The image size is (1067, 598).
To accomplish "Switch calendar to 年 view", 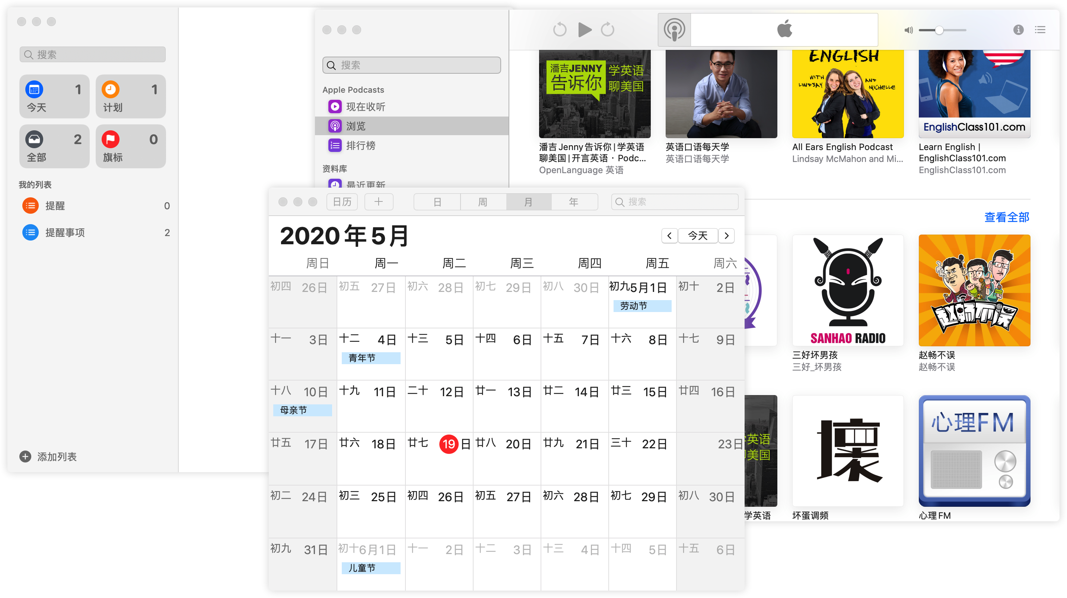I will coord(573,202).
